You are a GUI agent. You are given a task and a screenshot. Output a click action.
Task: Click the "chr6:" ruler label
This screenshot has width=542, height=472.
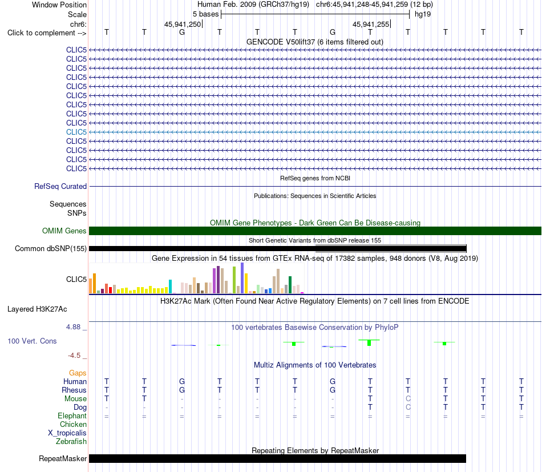[x=78, y=24]
